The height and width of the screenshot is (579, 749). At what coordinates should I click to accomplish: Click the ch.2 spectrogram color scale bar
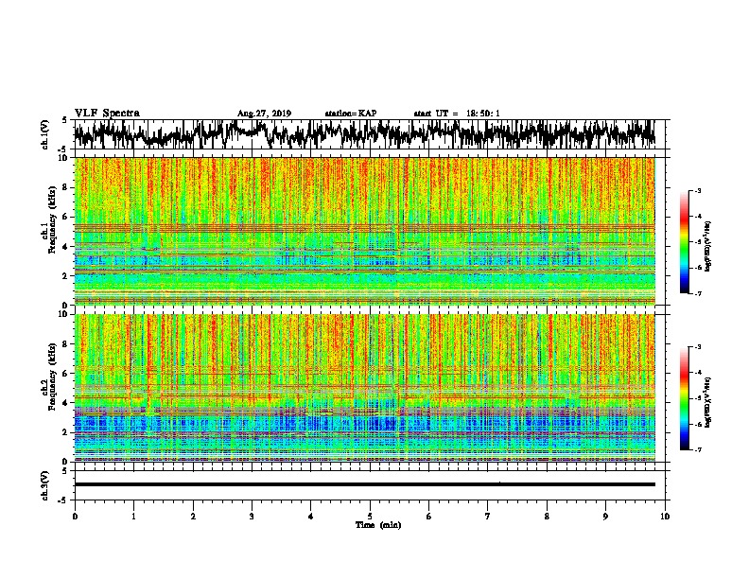click(x=685, y=398)
